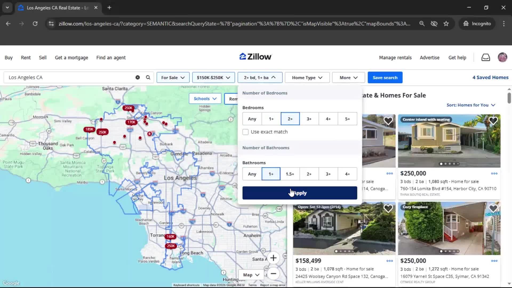Save the Center island with seating listing
The height and width of the screenshot is (288, 512).
pyautogui.click(x=493, y=121)
